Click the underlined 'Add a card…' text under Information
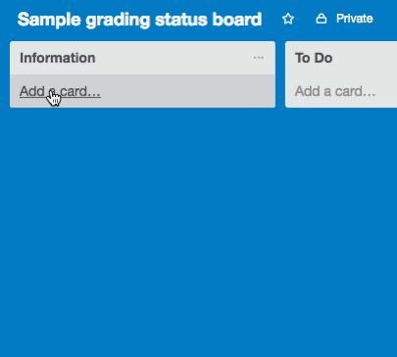The image size is (397, 357). coord(60,91)
